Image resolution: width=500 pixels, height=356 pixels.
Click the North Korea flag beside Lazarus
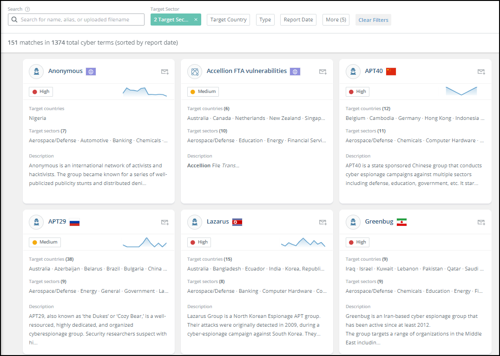[237, 222]
